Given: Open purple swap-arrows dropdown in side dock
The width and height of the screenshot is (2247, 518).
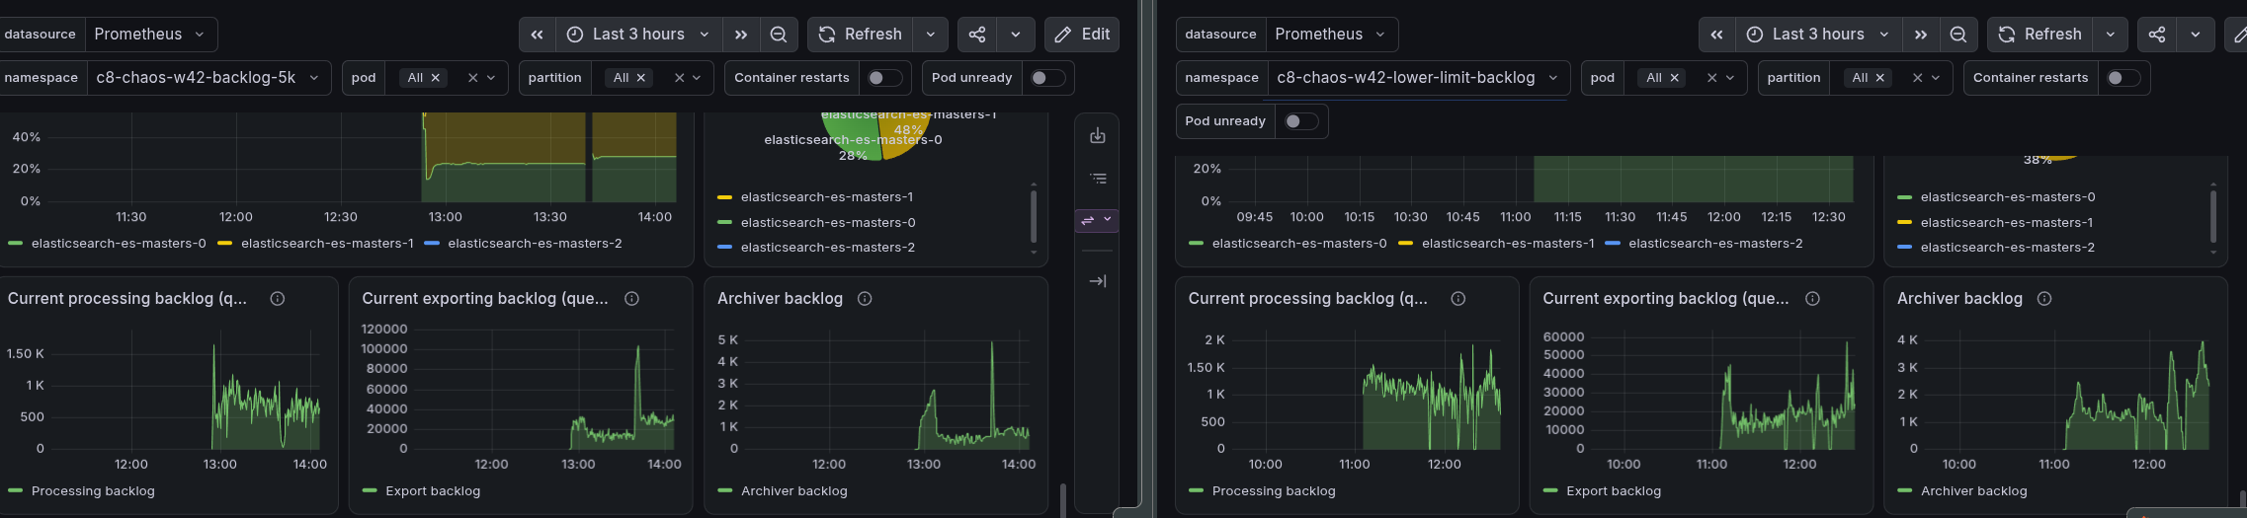Looking at the screenshot, I should point(1097,220).
